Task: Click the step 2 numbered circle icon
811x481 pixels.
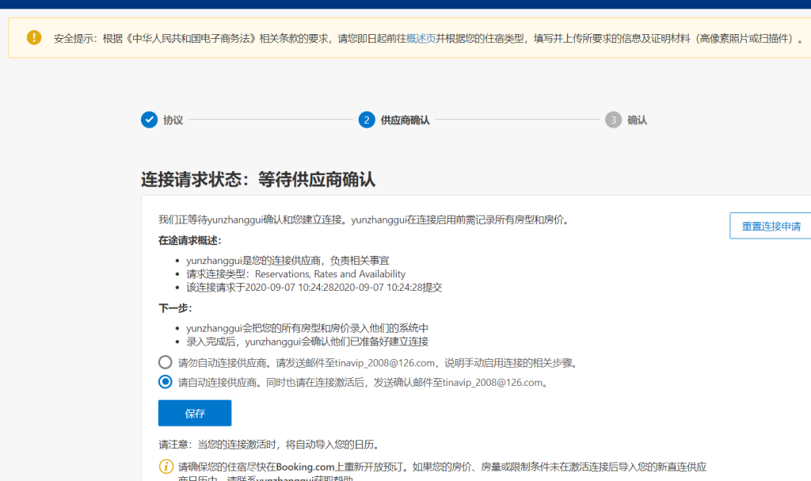Action: pos(366,120)
